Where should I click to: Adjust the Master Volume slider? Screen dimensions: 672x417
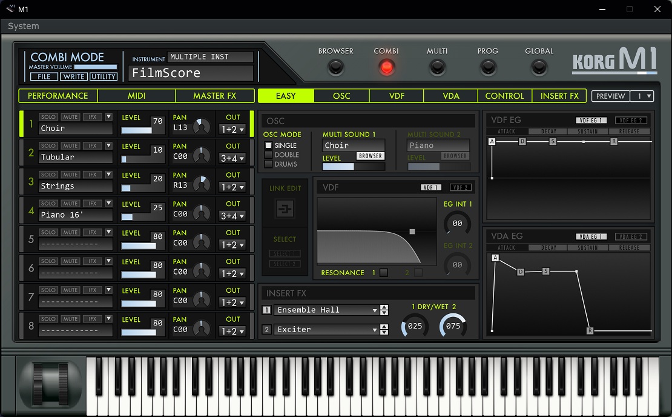click(96, 67)
